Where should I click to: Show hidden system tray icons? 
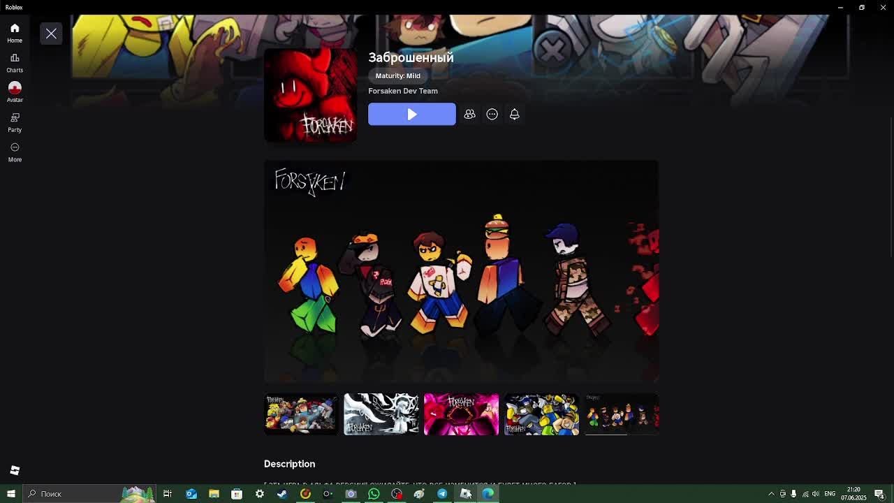click(771, 494)
